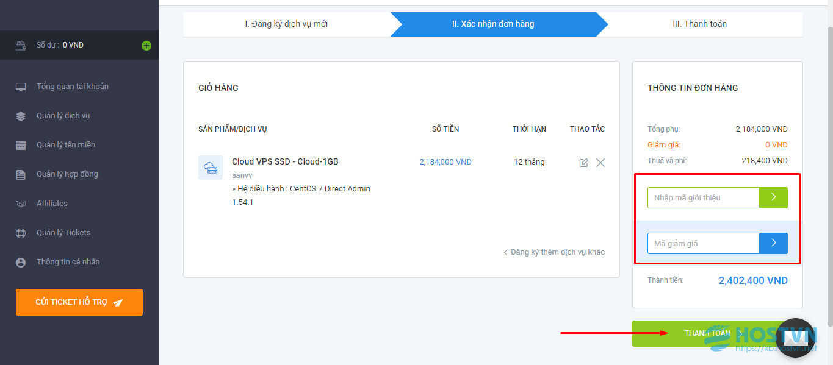Click the 2,184,000 VND cart price
Viewport: 833px width, 365px height.
445,162
